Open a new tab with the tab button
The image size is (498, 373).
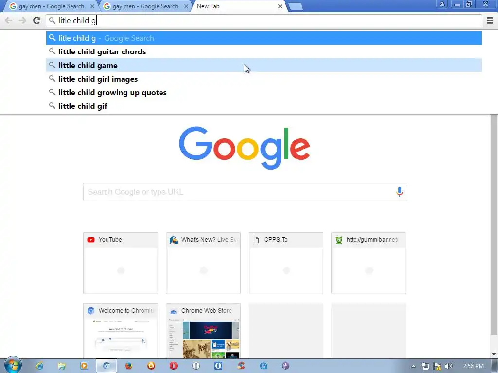point(295,6)
